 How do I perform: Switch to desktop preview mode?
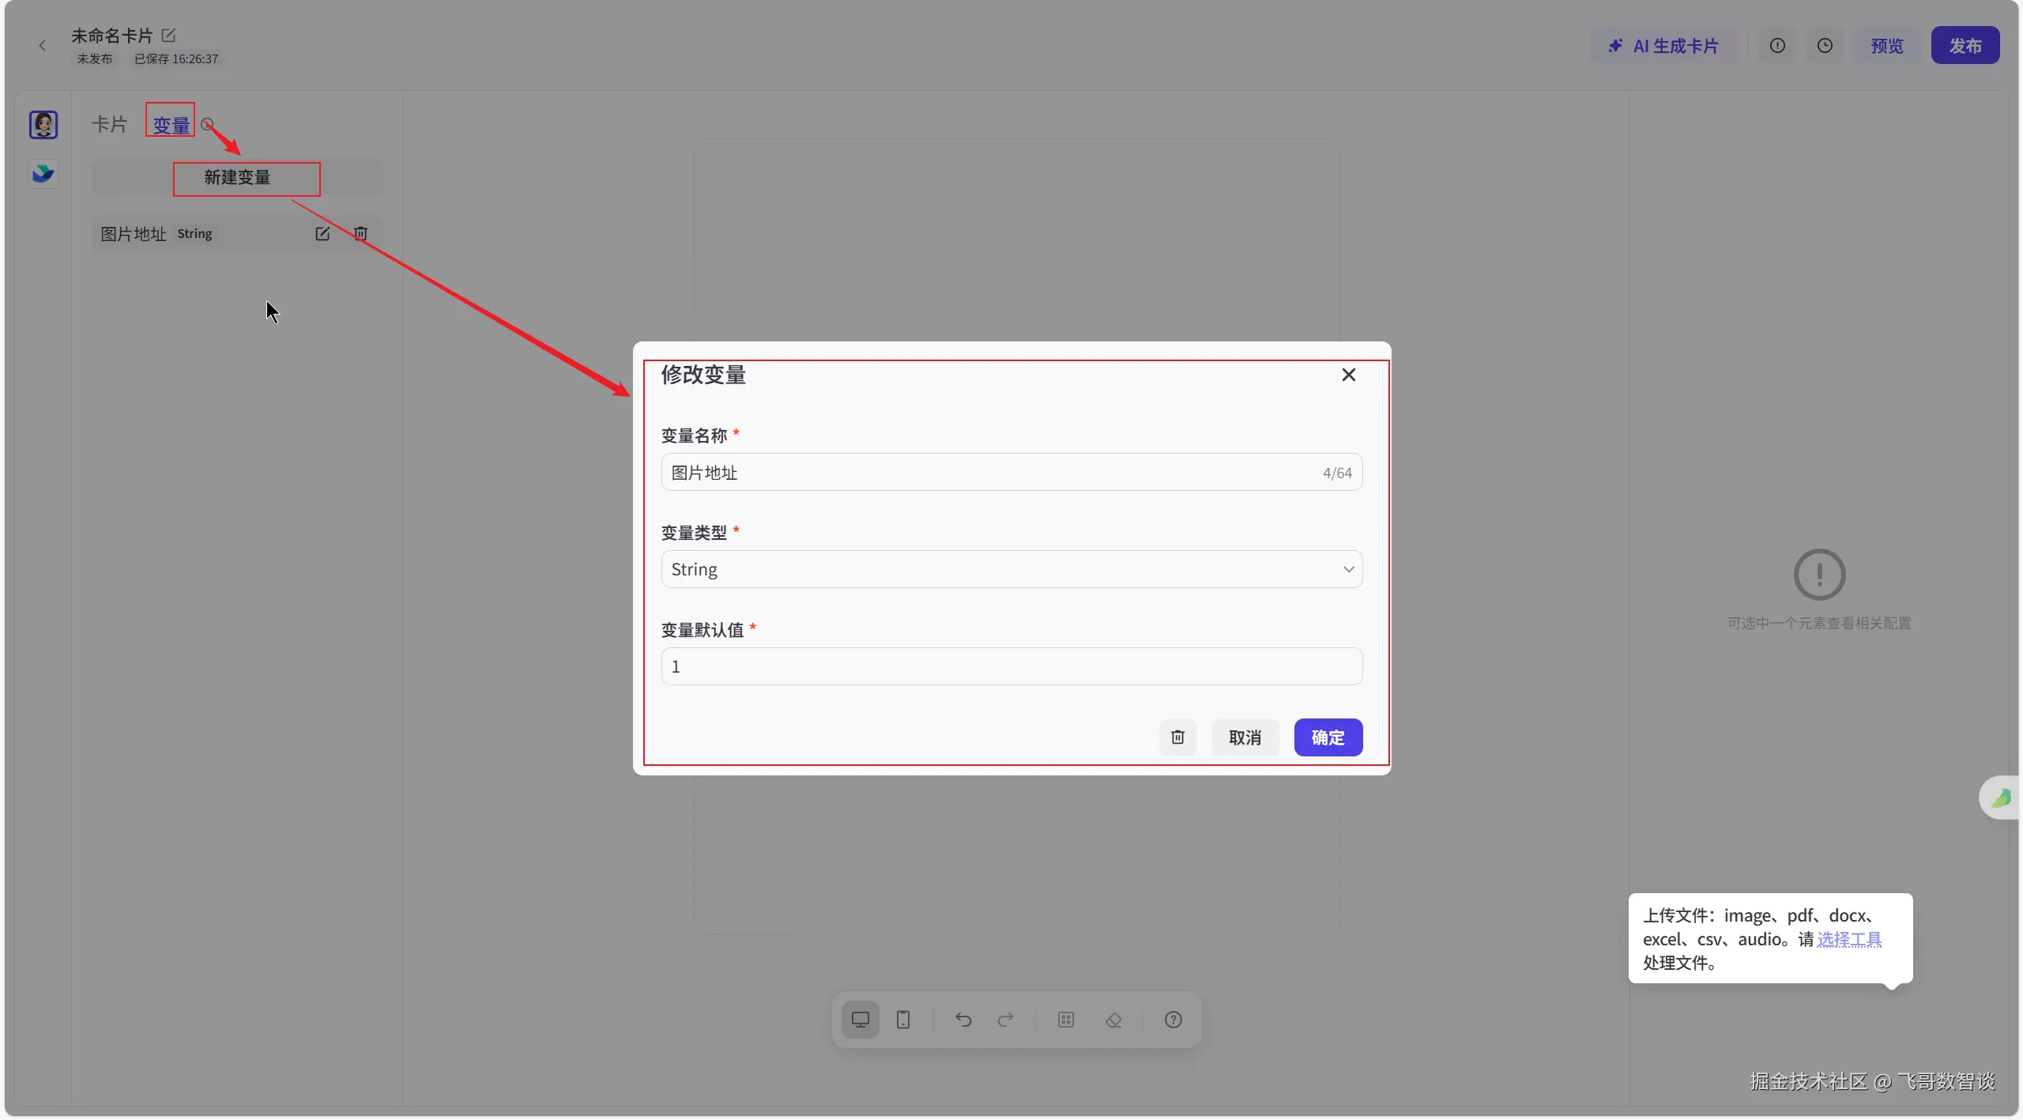coord(860,1020)
